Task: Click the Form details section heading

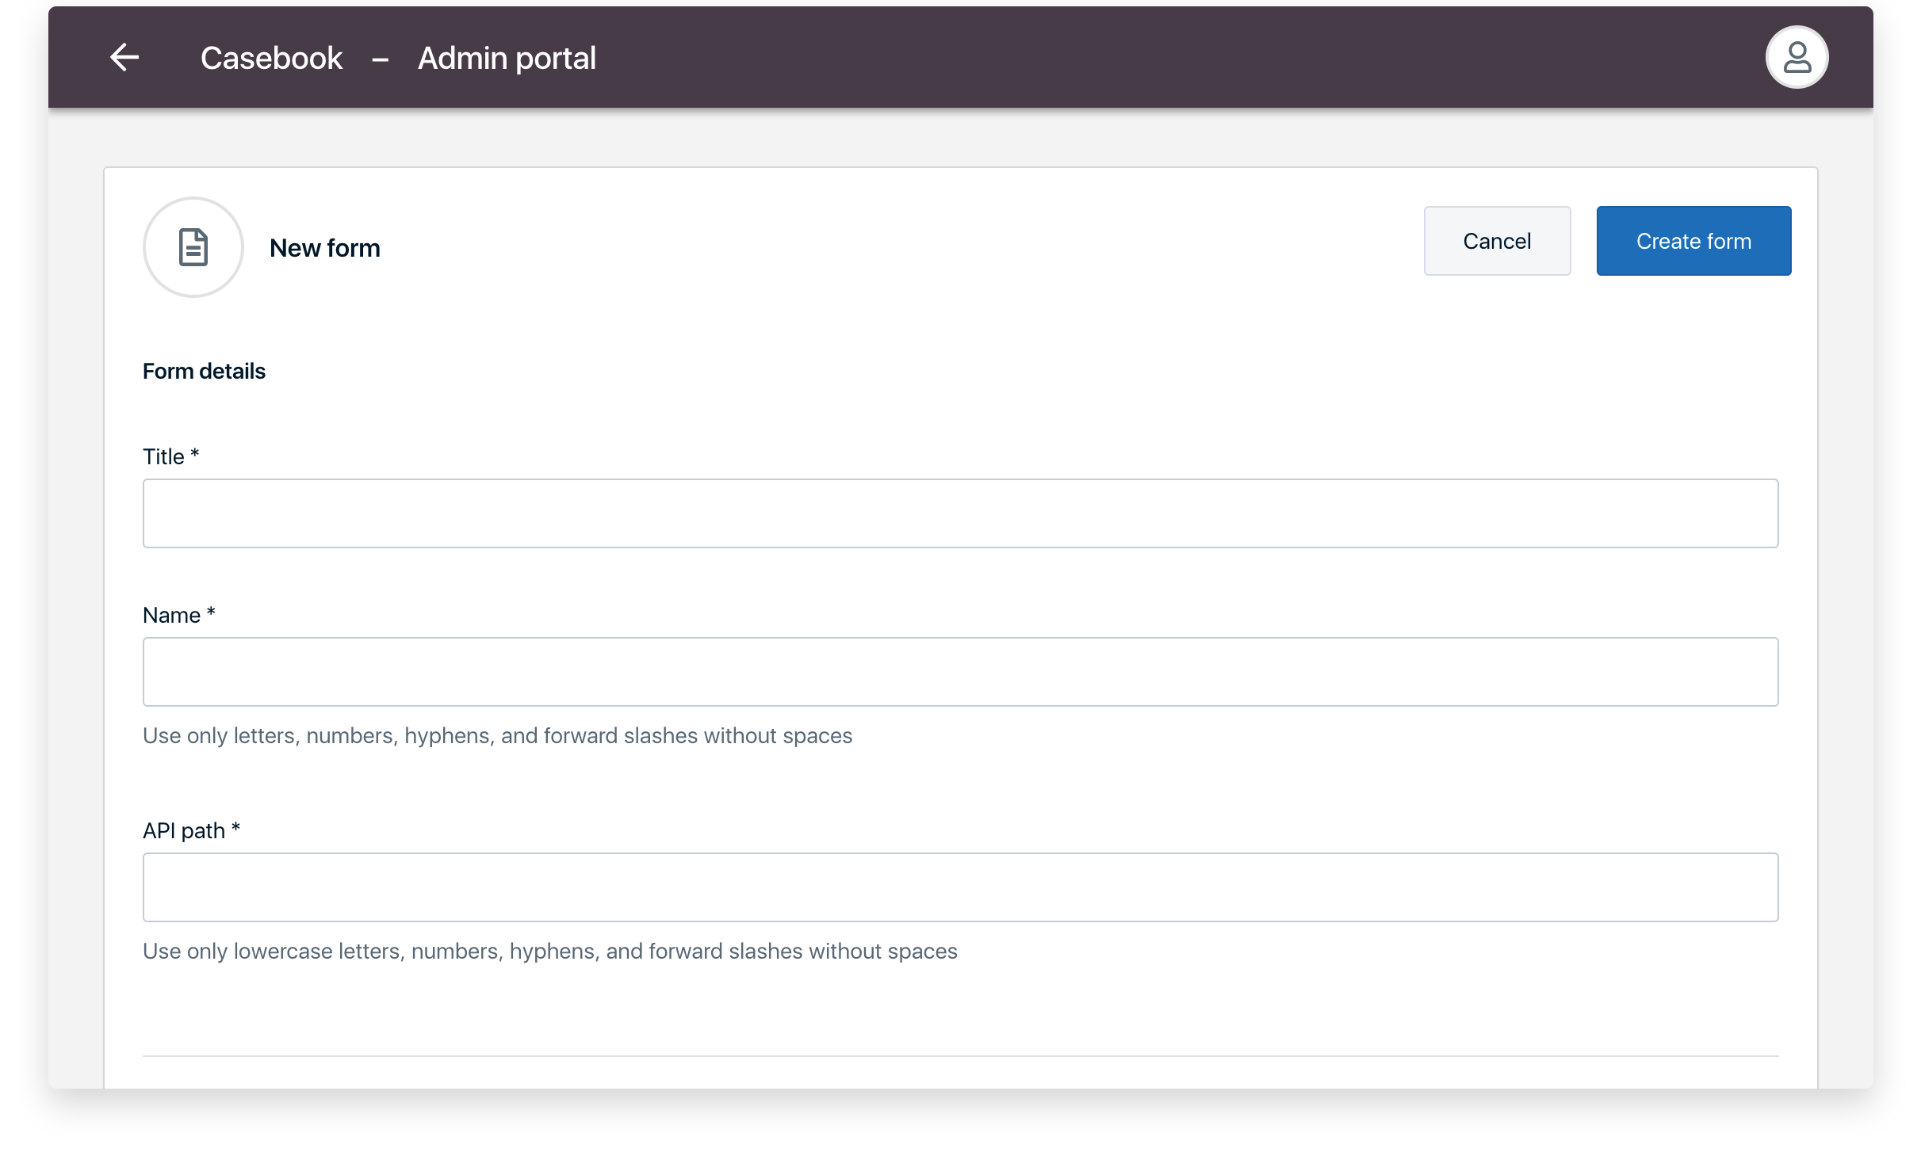Action: 204,371
